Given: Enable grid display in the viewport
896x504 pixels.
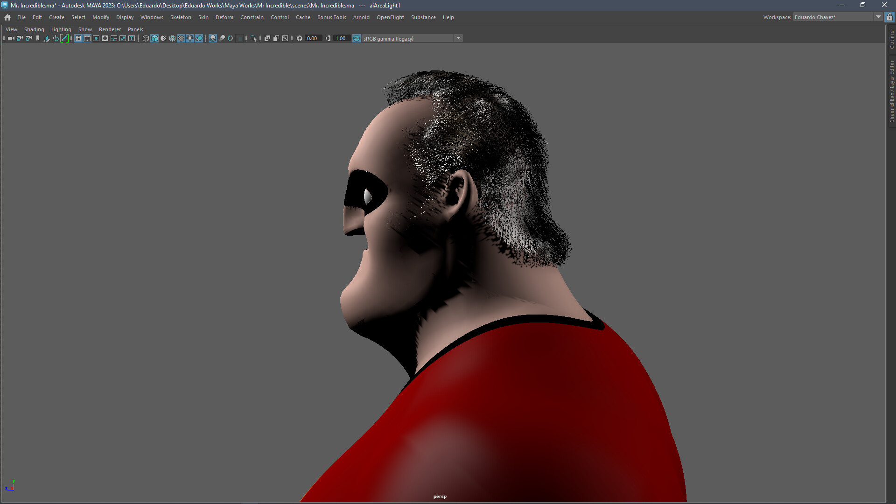Looking at the screenshot, I should 78,38.
